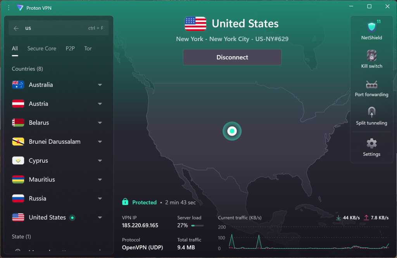This screenshot has width=397, height=258.
Task: Click the connected indicator dot beside United States
Action: click(x=72, y=218)
